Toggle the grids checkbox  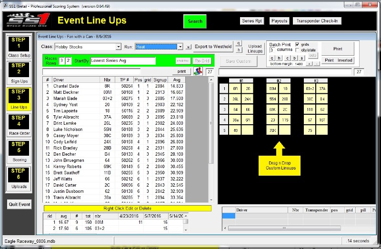pyautogui.click(x=298, y=44)
